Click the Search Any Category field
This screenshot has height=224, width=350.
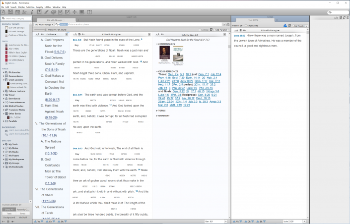tap(16, 18)
